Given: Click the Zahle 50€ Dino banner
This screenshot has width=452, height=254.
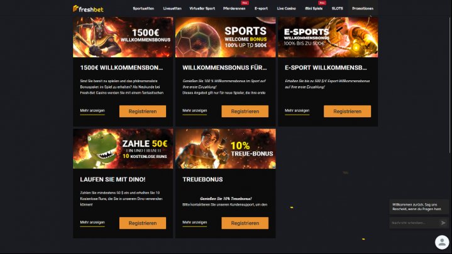Looking at the screenshot, I should click(123, 149).
